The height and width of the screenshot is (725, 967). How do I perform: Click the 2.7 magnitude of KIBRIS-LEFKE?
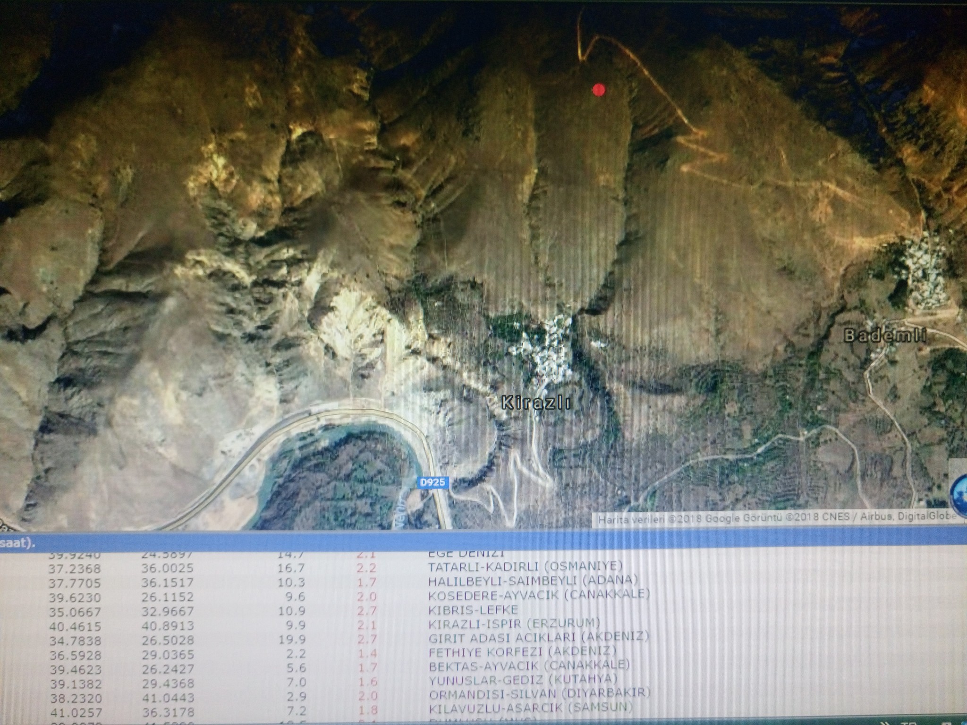tap(366, 611)
